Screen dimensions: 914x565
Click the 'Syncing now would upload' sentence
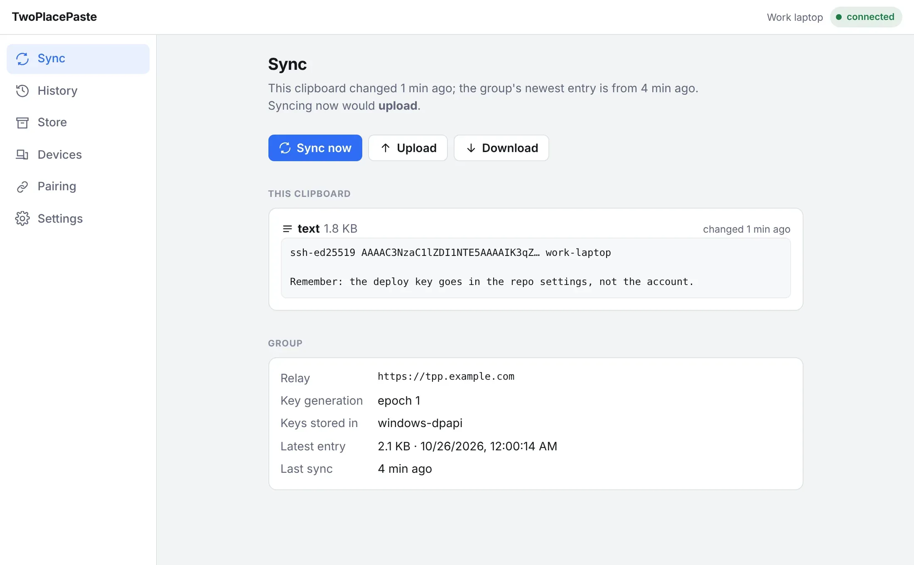pos(344,106)
